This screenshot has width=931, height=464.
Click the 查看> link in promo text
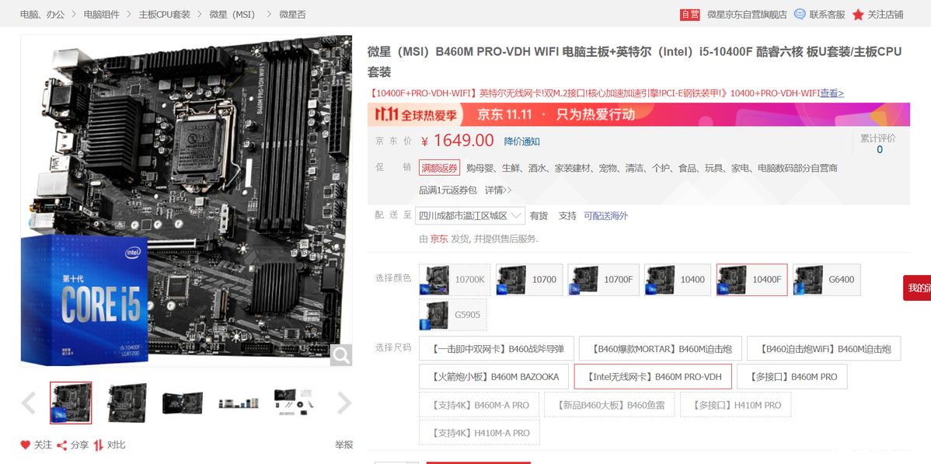click(832, 93)
